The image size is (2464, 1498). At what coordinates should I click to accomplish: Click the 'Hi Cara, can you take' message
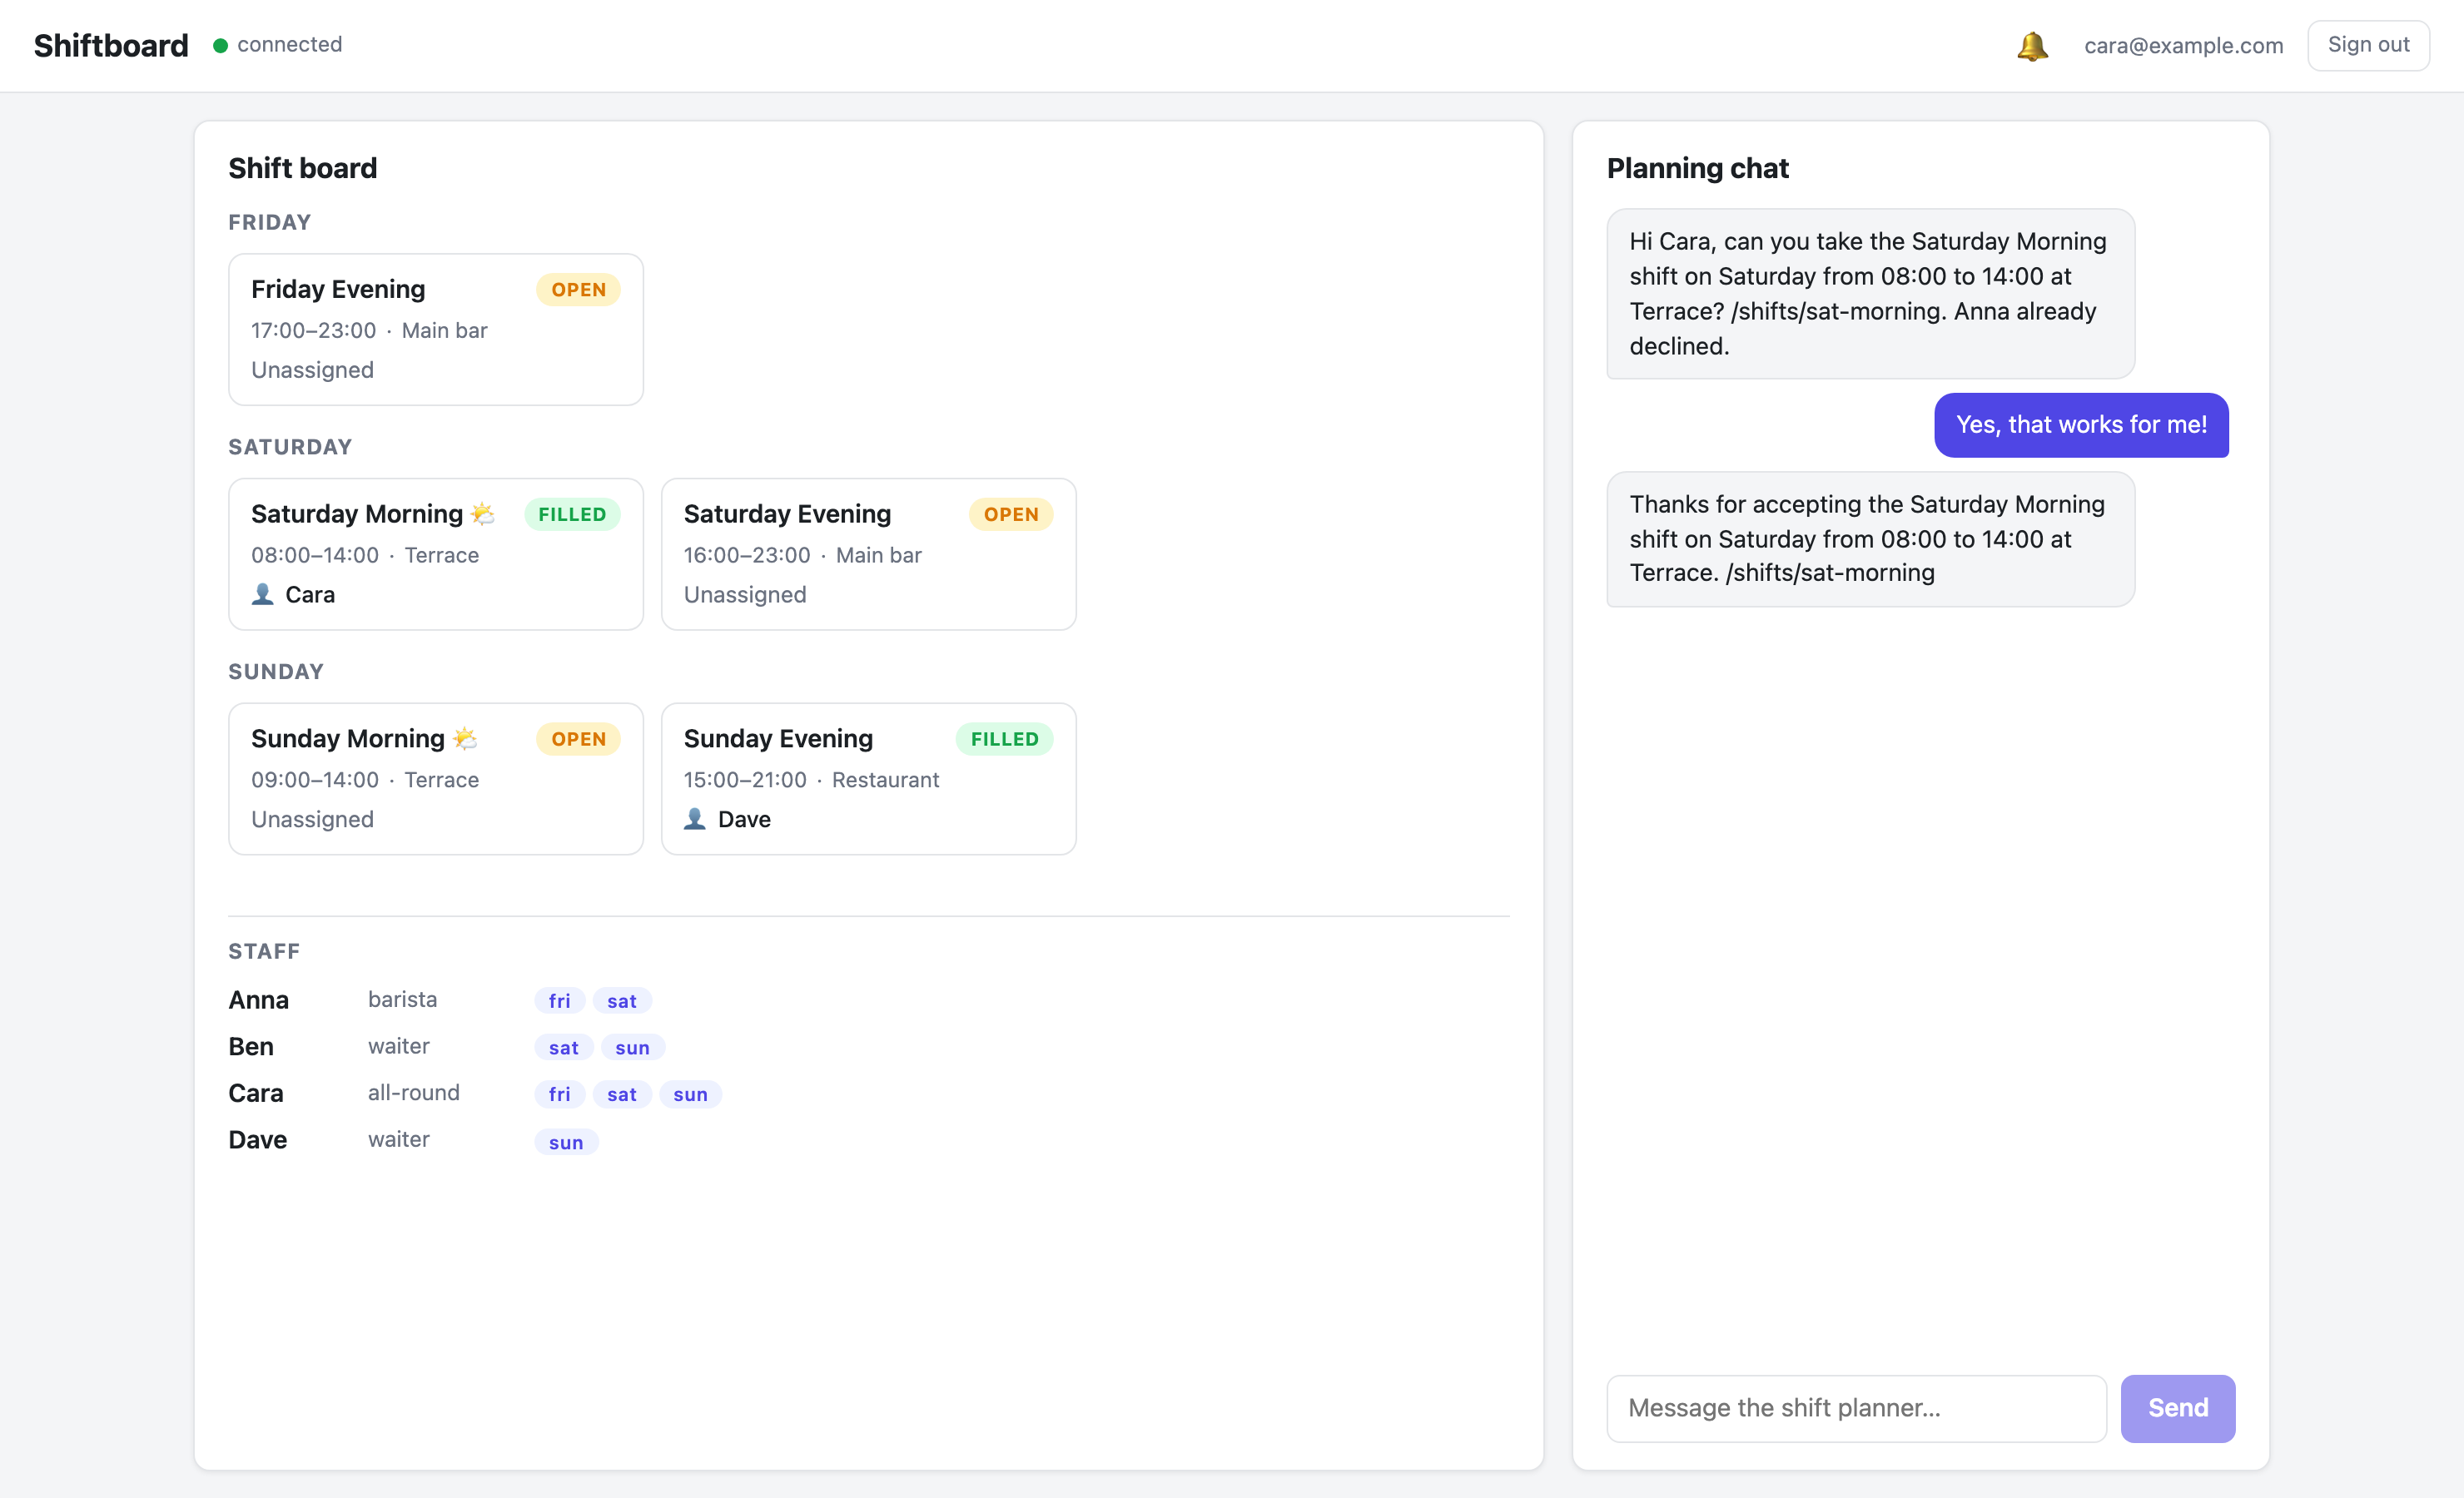coord(1870,294)
